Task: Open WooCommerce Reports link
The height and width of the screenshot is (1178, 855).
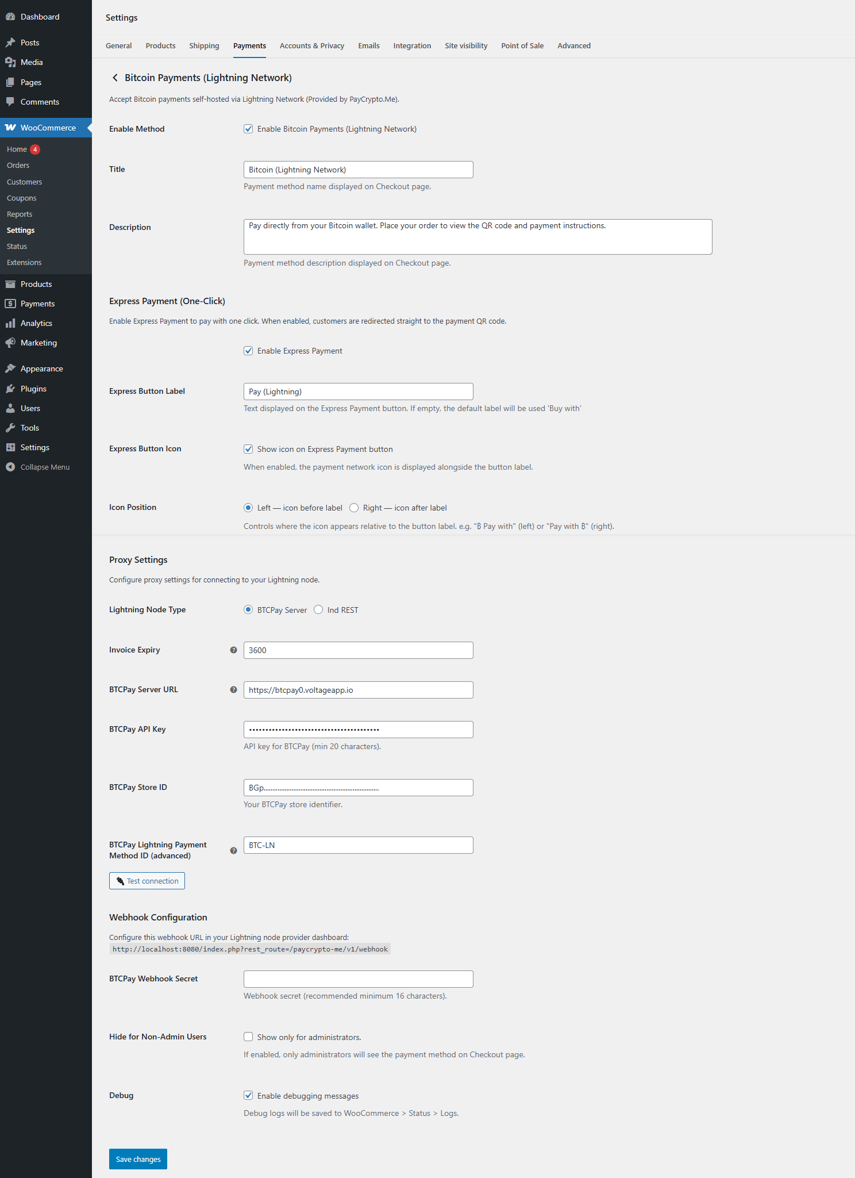Action: (20, 214)
